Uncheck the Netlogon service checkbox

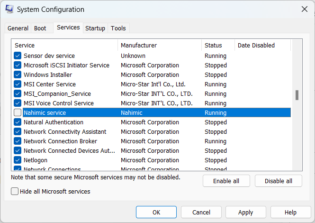point(18,160)
